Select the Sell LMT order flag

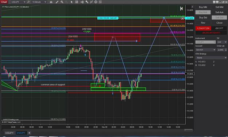click(x=108, y=18)
